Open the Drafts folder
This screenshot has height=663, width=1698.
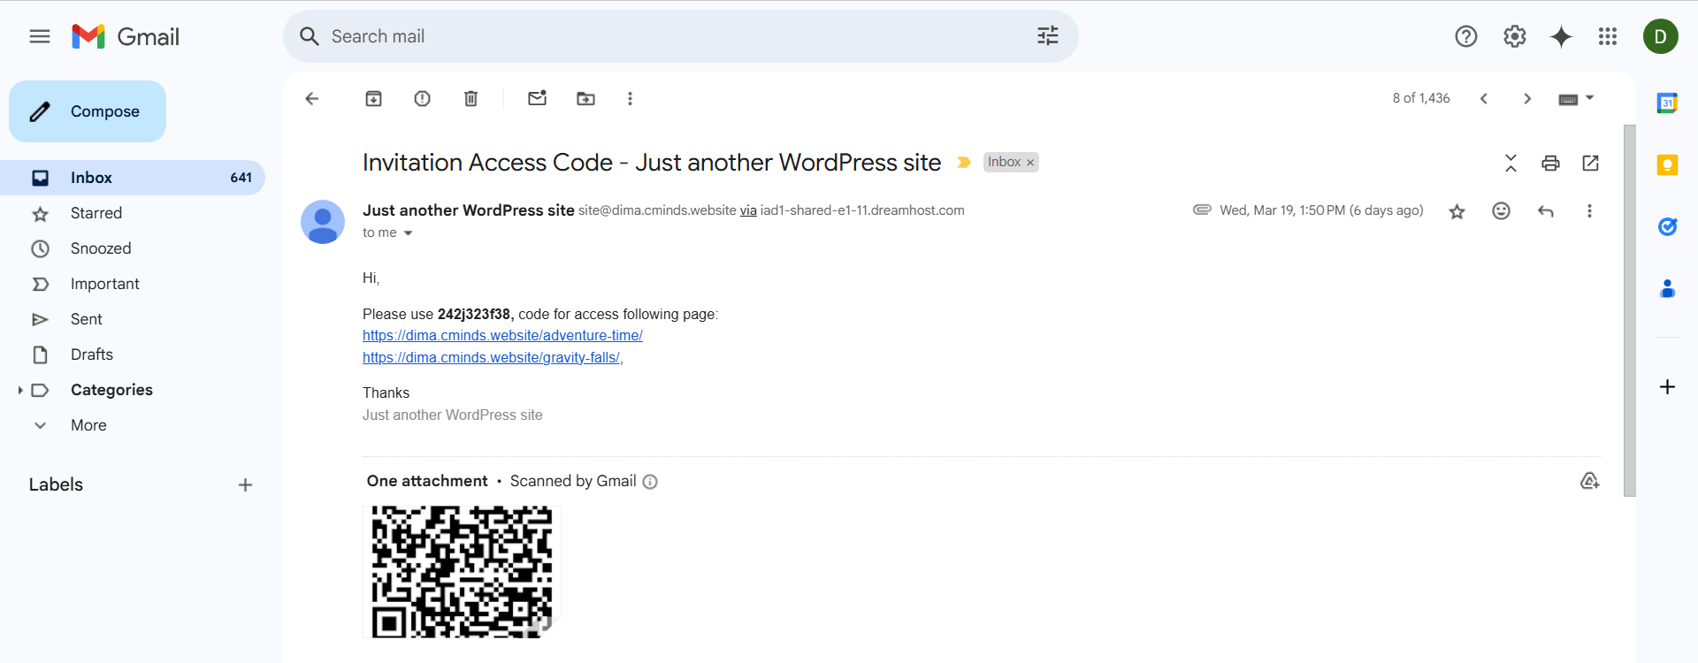92,354
